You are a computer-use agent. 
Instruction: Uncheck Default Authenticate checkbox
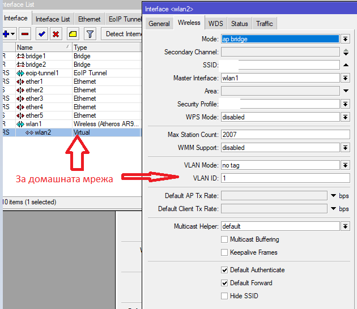point(225,270)
